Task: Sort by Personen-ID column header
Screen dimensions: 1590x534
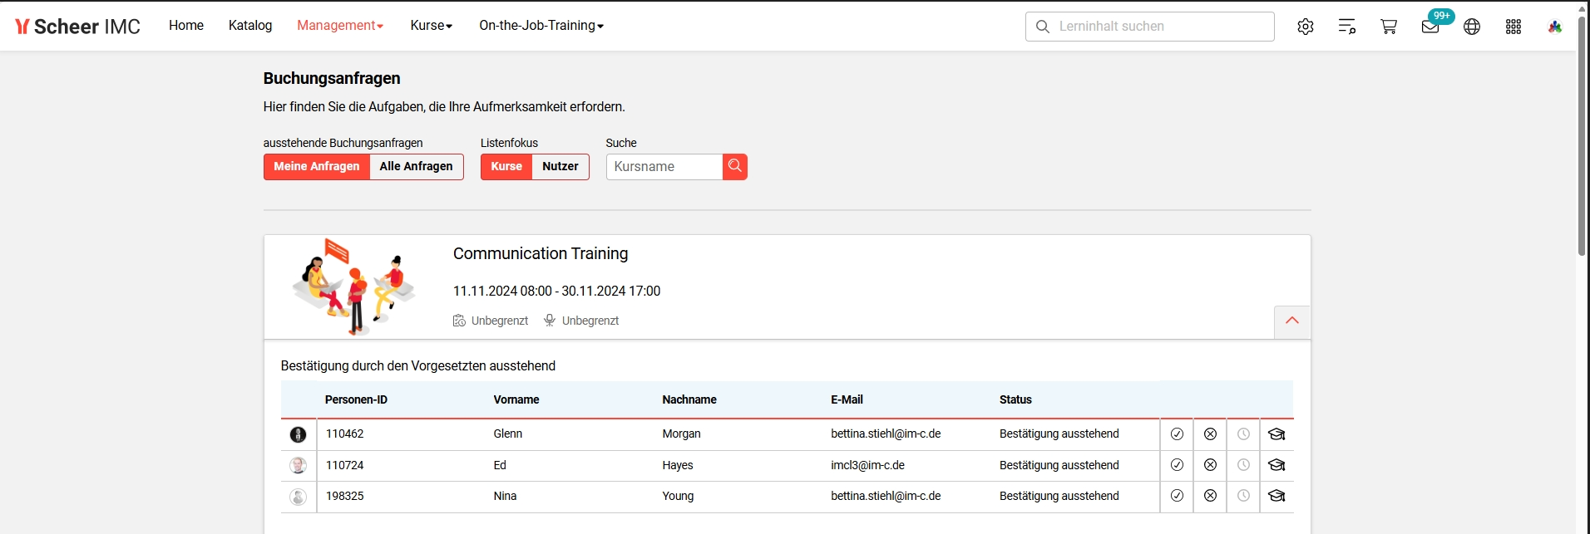Action: click(356, 400)
